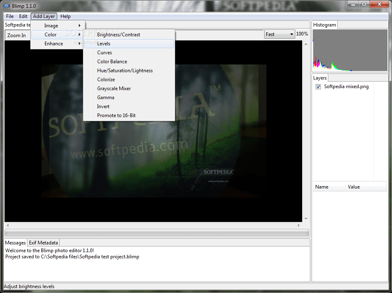Maximize the Blimp window
The width and height of the screenshot is (392, 293).
point(364,4)
